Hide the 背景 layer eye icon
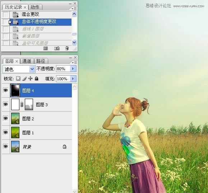The image size is (208, 193). [x=5, y=146]
